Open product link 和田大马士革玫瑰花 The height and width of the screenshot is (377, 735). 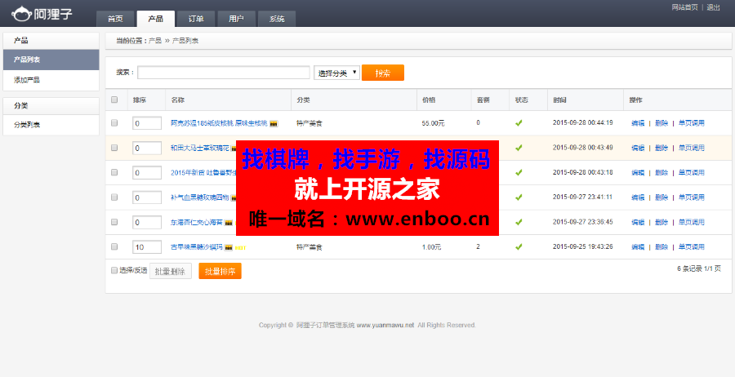pyautogui.click(x=200, y=148)
